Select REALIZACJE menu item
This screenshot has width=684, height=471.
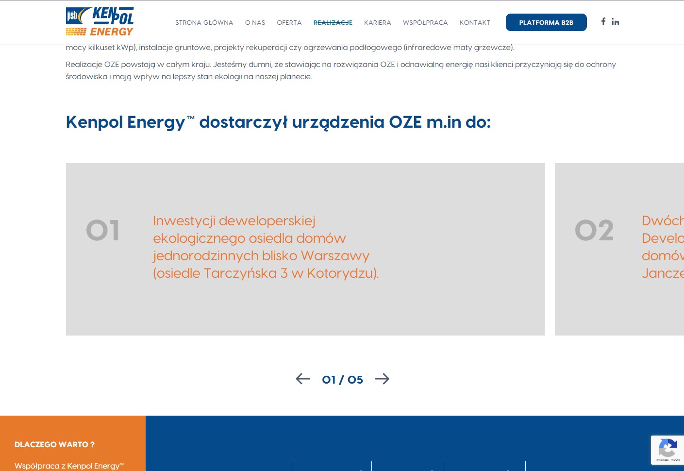click(333, 23)
